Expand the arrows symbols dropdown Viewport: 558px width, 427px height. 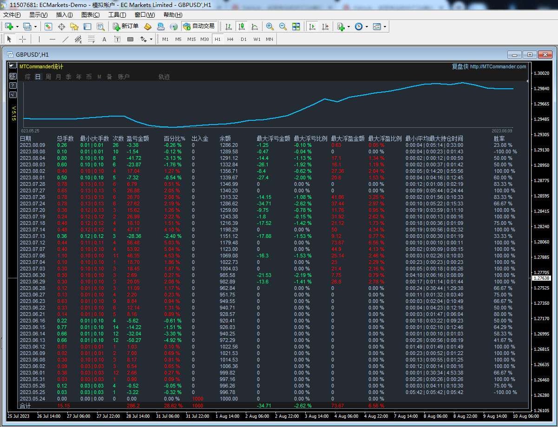(151, 39)
